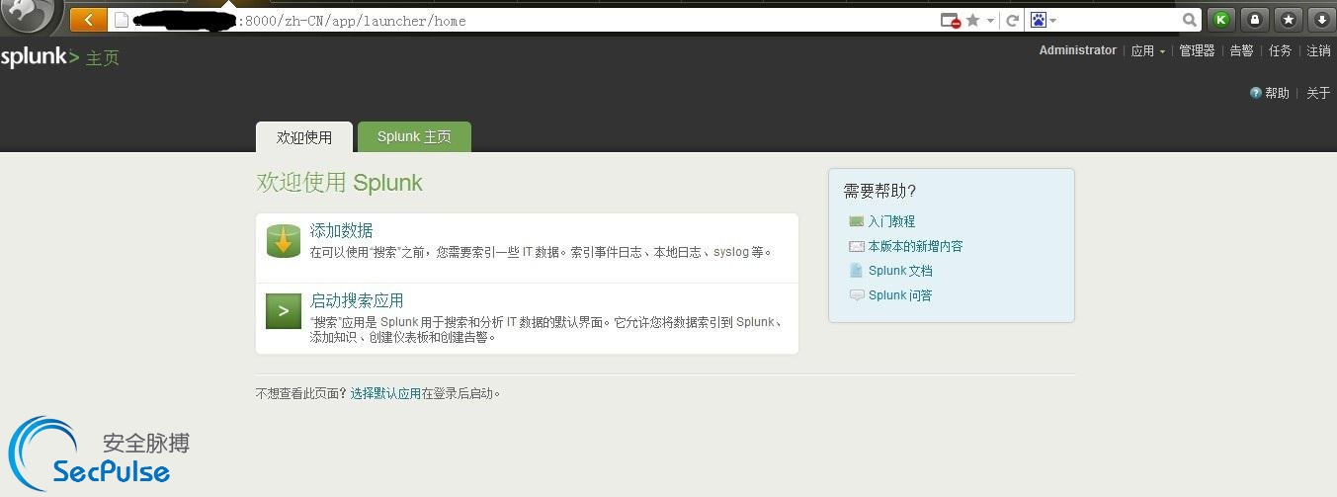Click the green database 添加数据 icon
Image resolution: width=1337 pixels, height=497 pixels.
284,241
